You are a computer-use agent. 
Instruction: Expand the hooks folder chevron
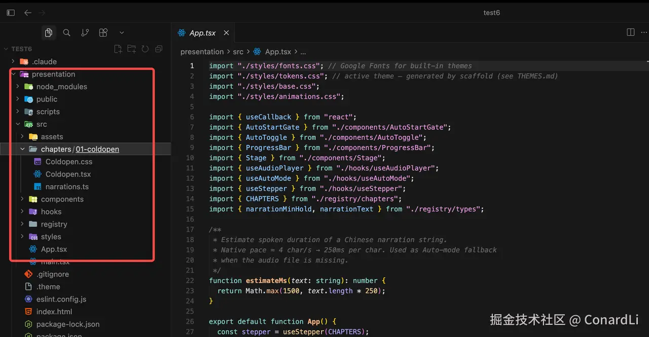click(x=22, y=212)
